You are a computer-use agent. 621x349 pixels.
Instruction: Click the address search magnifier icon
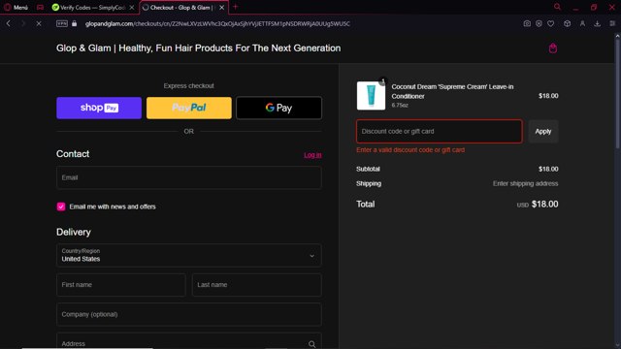pos(312,344)
